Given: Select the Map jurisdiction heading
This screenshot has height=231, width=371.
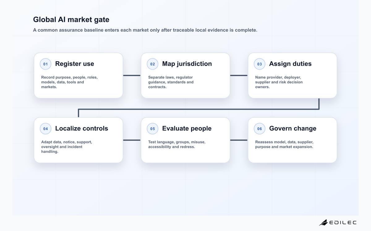Looking at the screenshot, I should pos(187,64).
